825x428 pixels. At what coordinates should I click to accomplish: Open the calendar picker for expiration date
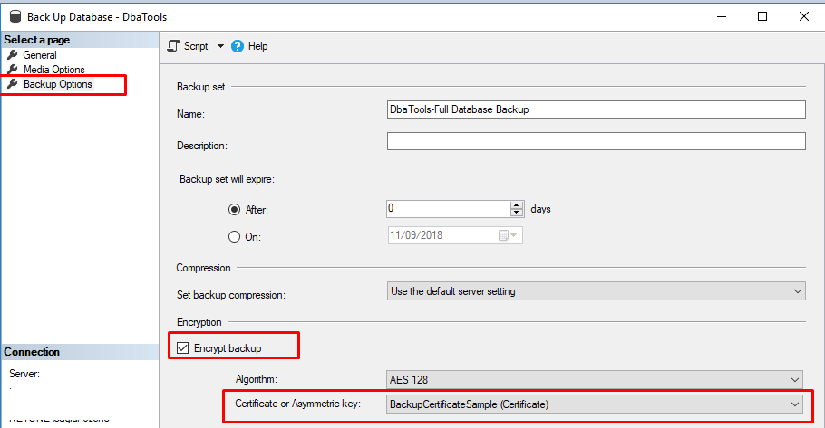[507, 235]
